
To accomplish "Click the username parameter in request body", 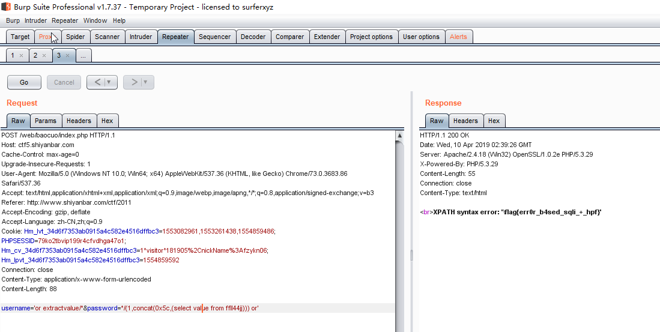I will (15, 309).
